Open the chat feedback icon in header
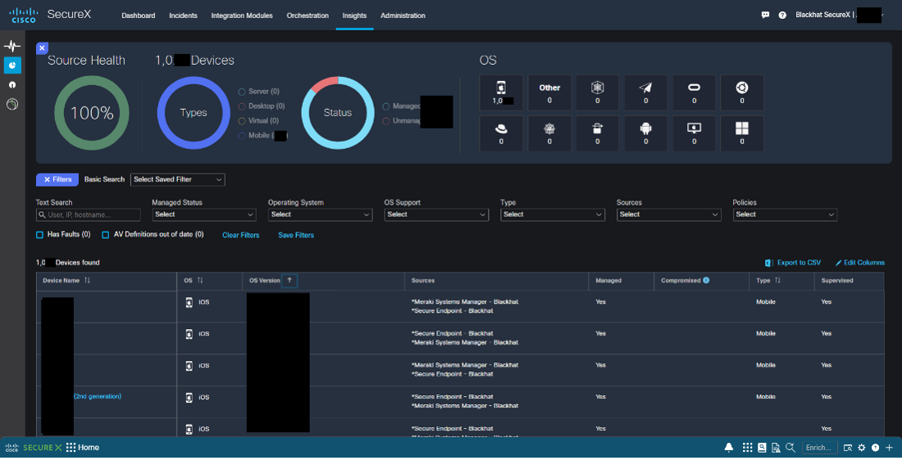 click(765, 16)
